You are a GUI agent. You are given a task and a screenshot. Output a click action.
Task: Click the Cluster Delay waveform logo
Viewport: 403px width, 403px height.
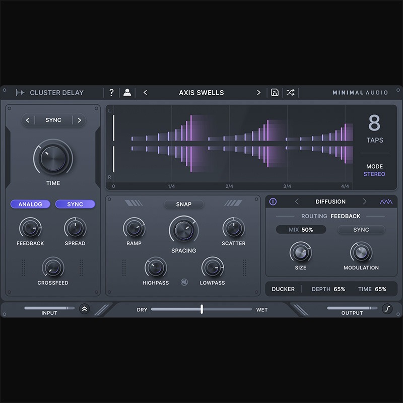point(20,93)
